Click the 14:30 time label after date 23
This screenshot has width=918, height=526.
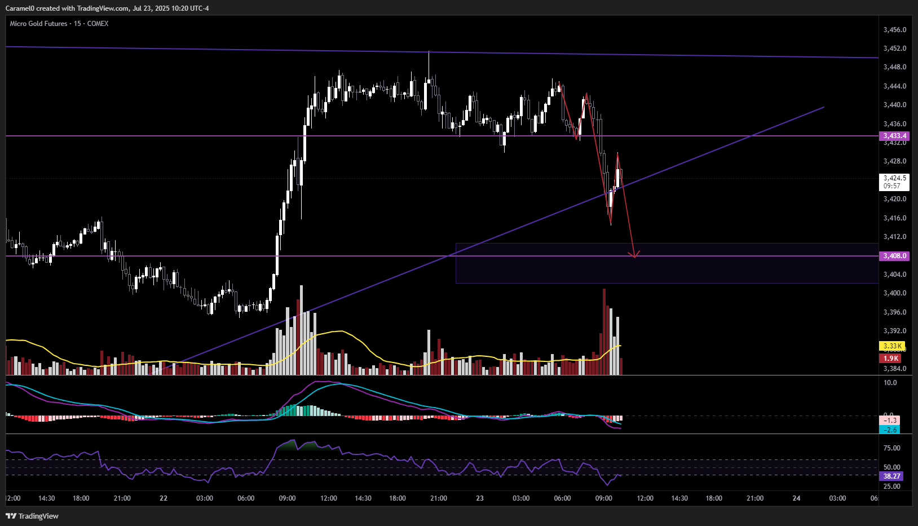click(679, 498)
